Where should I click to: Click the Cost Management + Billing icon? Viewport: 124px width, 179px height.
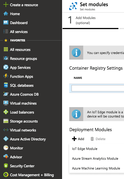click(x=6, y=175)
